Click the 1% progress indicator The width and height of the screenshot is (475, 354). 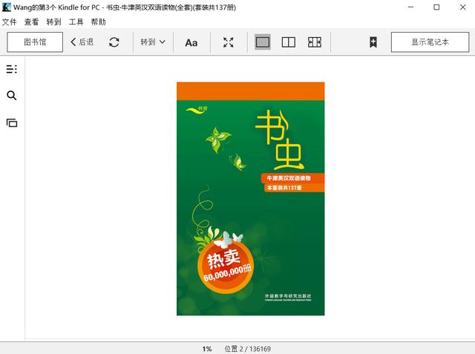pos(207,349)
